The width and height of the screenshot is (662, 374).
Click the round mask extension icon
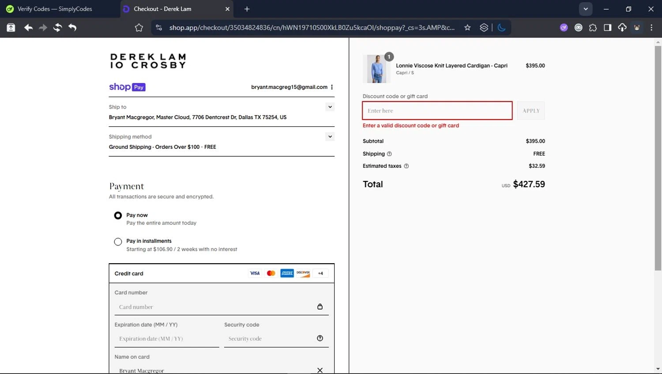coord(579,27)
